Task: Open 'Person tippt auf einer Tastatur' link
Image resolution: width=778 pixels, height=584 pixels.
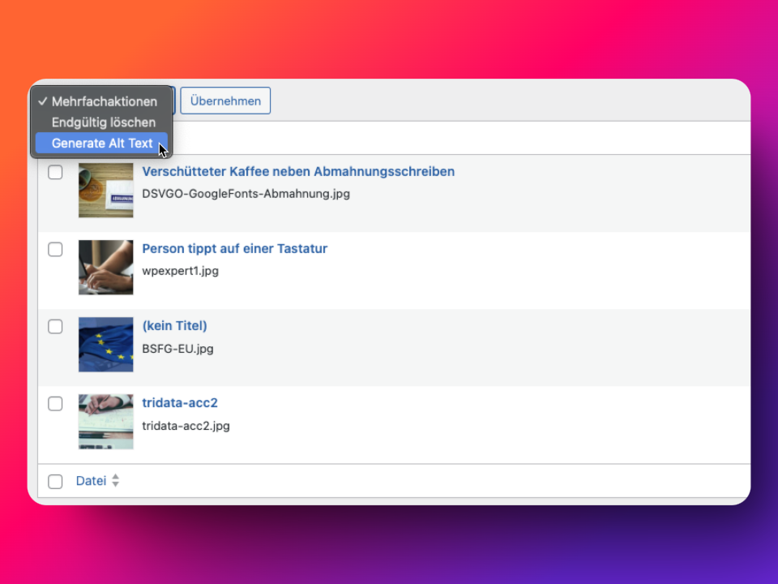Action: click(x=234, y=249)
